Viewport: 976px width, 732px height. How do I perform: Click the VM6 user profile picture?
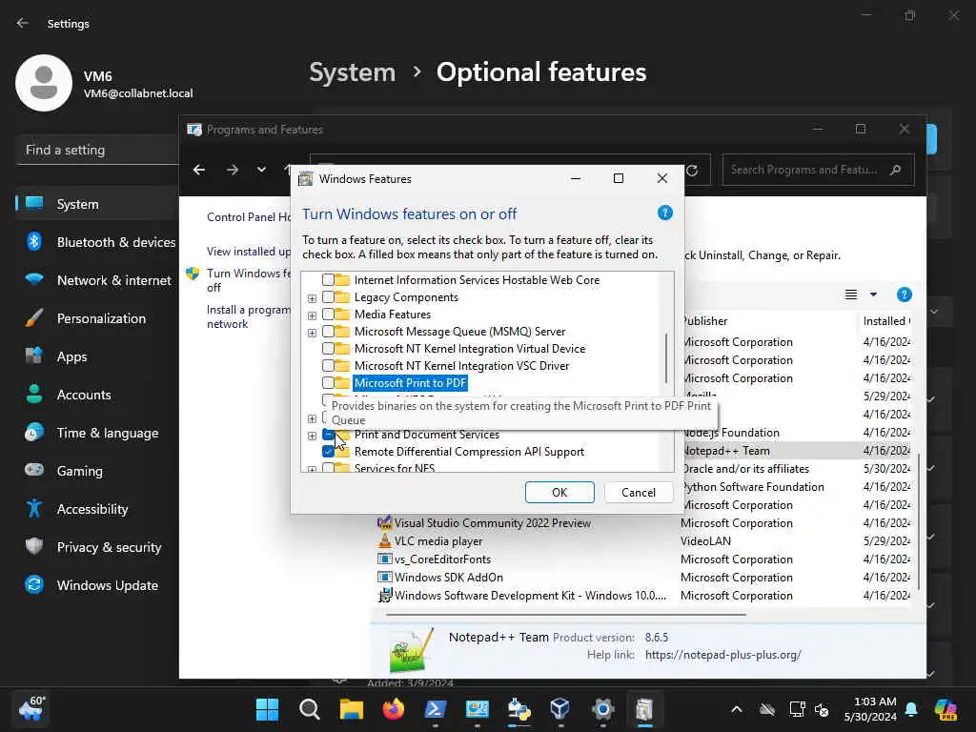tap(44, 83)
